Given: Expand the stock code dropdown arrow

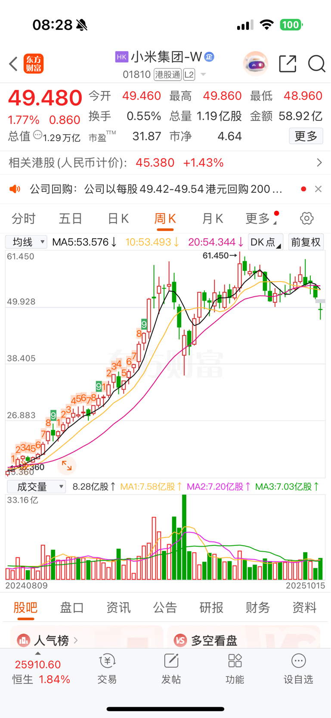Looking at the screenshot, I should click(x=203, y=75).
